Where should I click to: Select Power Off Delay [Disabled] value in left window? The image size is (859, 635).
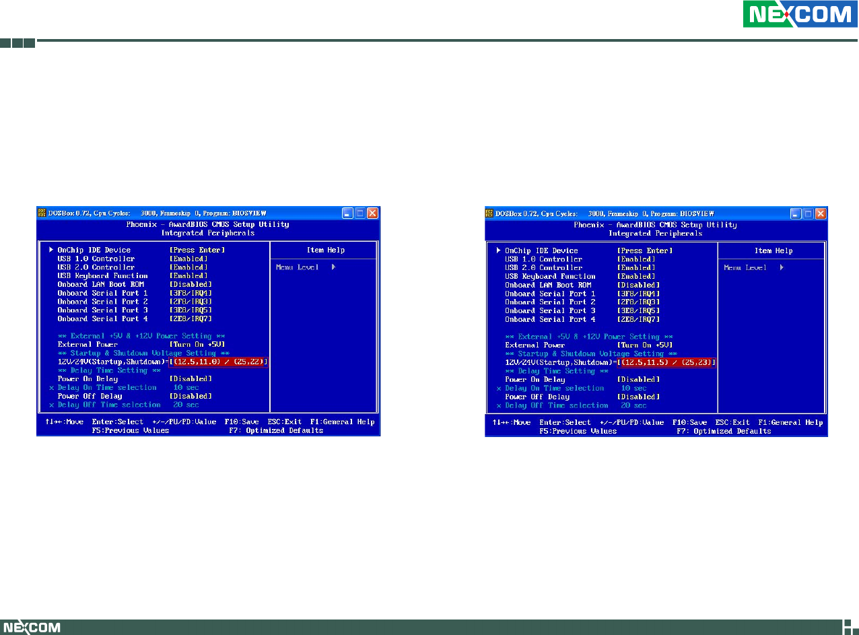(190, 397)
